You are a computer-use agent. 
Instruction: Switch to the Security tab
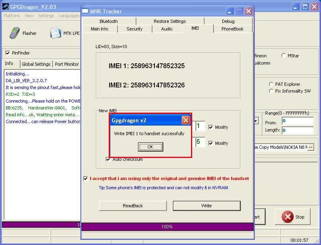pos(134,29)
